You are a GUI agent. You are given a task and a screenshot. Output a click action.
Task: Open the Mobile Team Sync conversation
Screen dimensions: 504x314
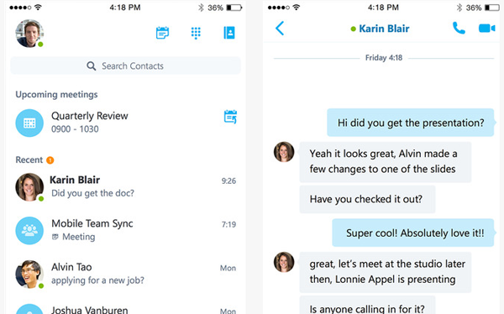(x=126, y=231)
